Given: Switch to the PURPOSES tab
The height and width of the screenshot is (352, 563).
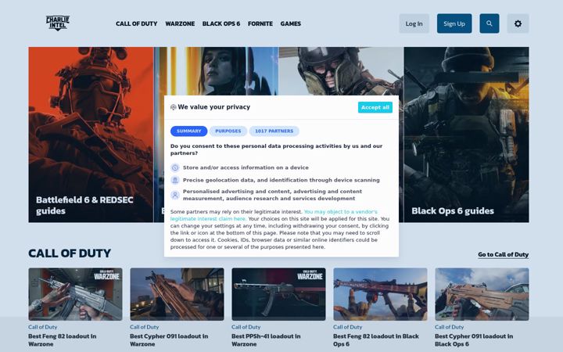Looking at the screenshot, I should (x=228, y=131).
